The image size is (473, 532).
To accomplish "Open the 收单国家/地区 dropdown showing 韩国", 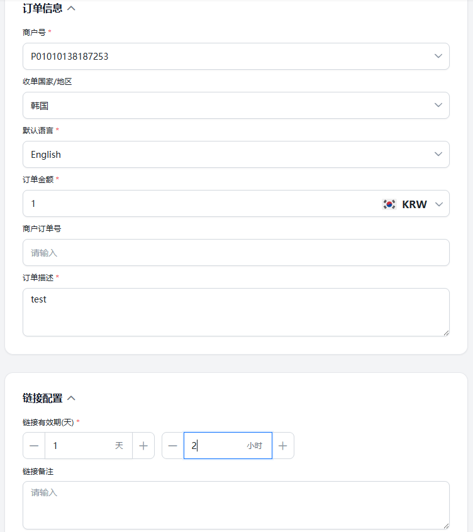I will [236, 106].
